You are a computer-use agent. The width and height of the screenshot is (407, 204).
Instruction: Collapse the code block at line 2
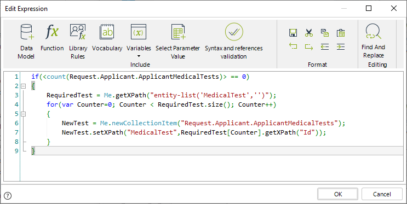point(24,86)
